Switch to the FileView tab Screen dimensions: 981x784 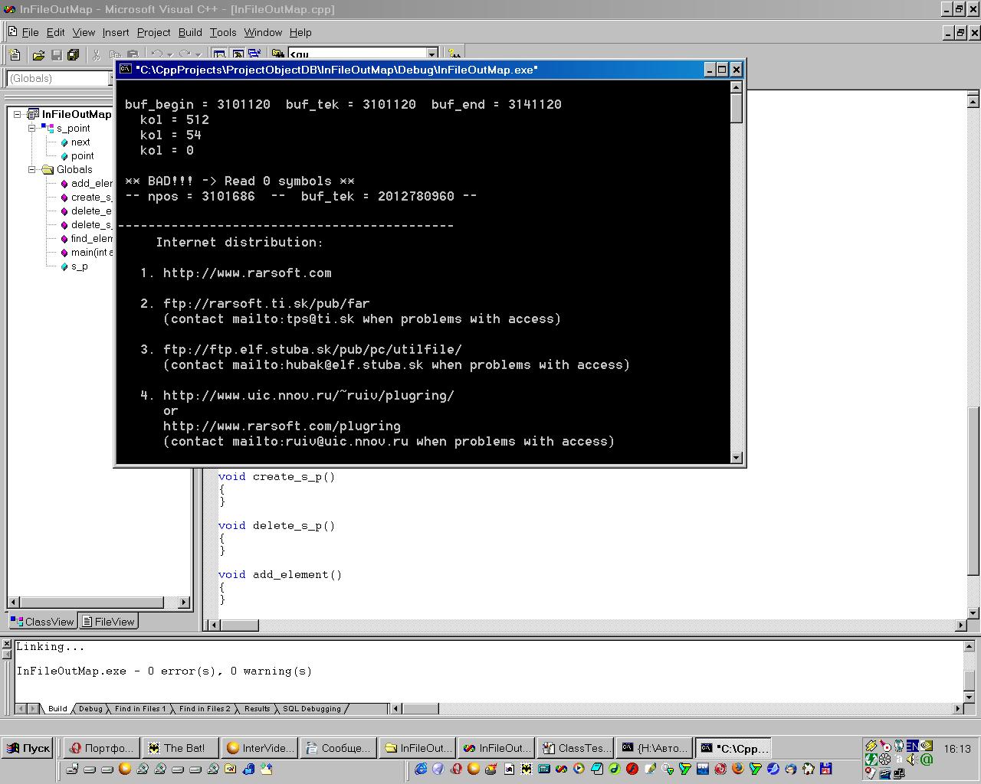coord(109,622)
